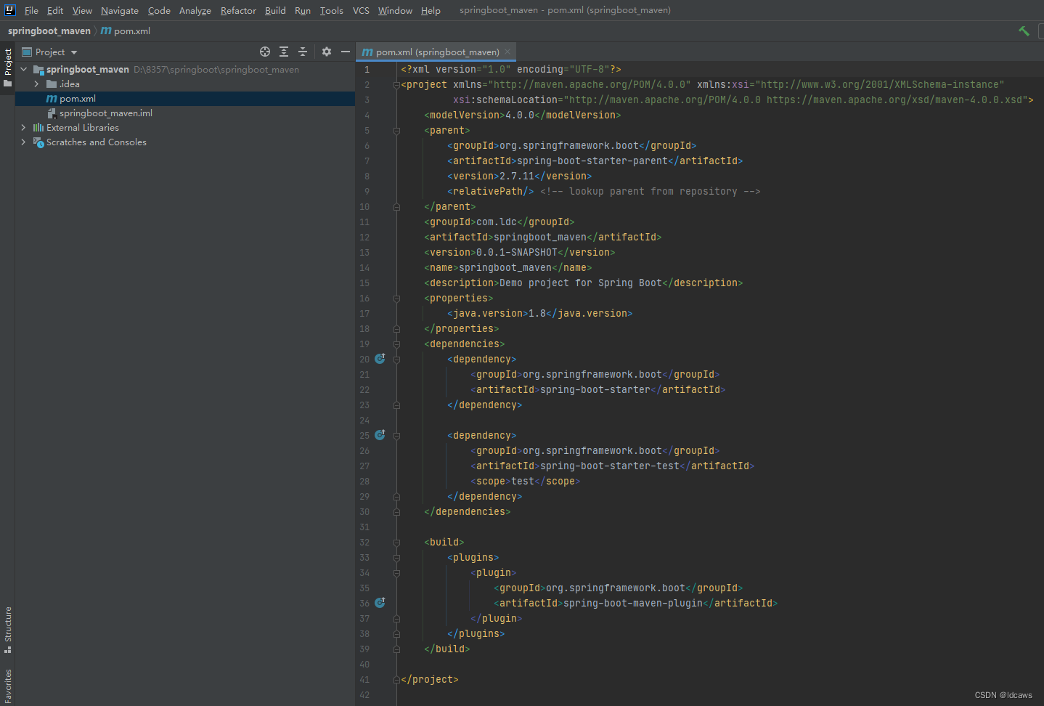Select springboot_maven.iml in project tree
The image size is (1044, 706).
185,113
